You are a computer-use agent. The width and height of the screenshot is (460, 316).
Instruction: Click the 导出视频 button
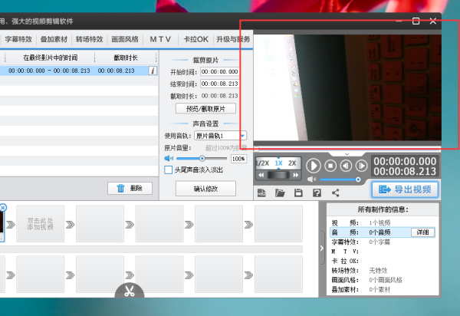pyautogui.click(x=405, y=189)
